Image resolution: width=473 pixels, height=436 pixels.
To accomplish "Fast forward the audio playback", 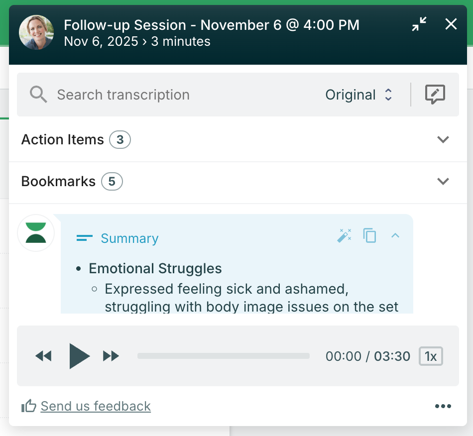I will pyautogui.click(x=111, y=356).
